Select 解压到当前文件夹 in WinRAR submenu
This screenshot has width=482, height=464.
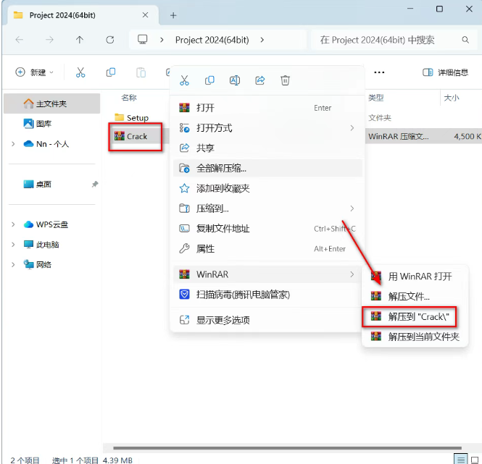click(x=423, y=337)
